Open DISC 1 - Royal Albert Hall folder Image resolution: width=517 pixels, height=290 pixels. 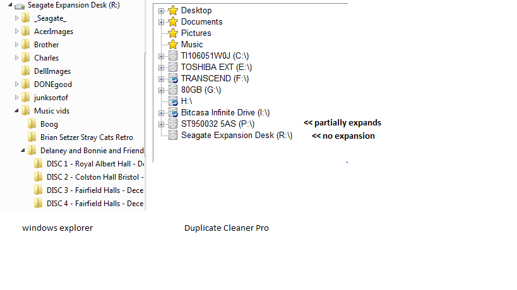[x=95, y=164]
